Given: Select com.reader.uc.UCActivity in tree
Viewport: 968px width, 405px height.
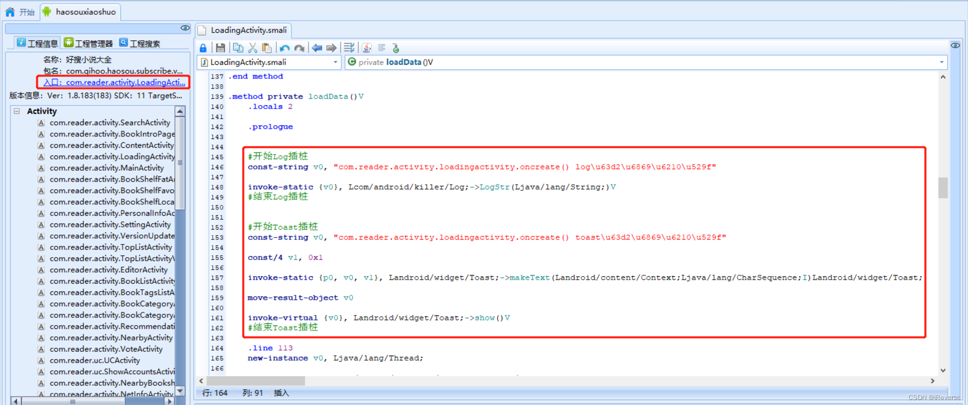Looking at the screenshot, I should coord(95,360).
